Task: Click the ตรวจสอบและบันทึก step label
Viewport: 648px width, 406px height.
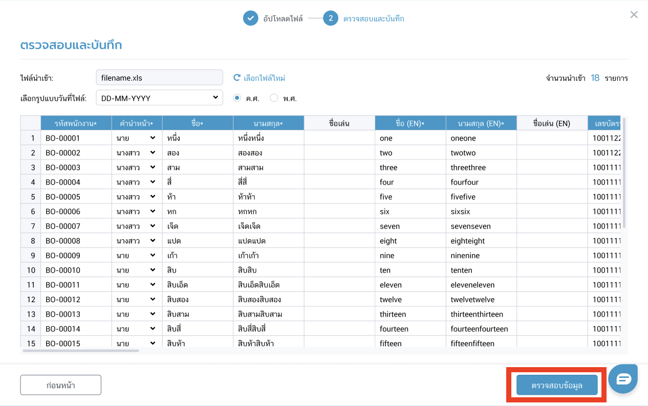Action: [x=374, y=19]
